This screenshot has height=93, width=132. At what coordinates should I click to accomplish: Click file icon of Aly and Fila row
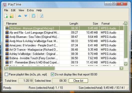(x=7, y=32)
